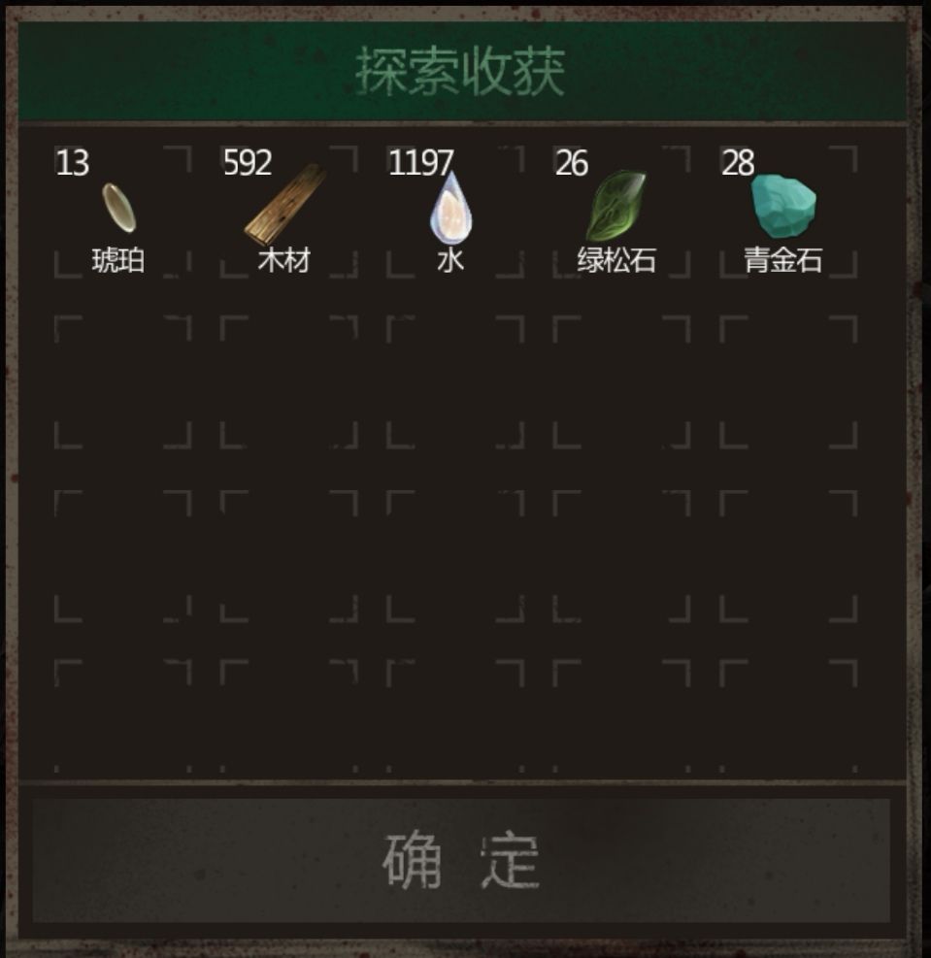Click the empty slot directly below 青金石
The height and width of the screenshot is (958, 931).
tap(788, 382)
